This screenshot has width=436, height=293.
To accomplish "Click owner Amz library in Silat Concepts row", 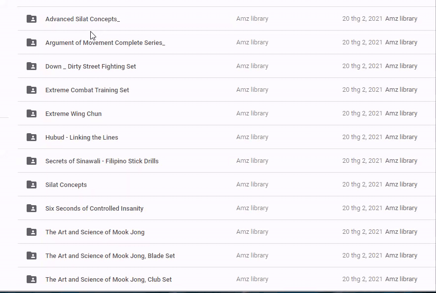I will 252,184.
